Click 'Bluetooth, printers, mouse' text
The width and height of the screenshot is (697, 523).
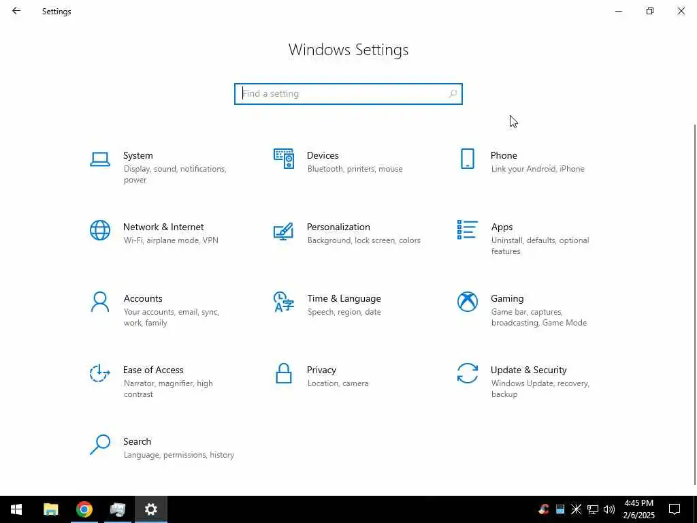pos(355,169)
